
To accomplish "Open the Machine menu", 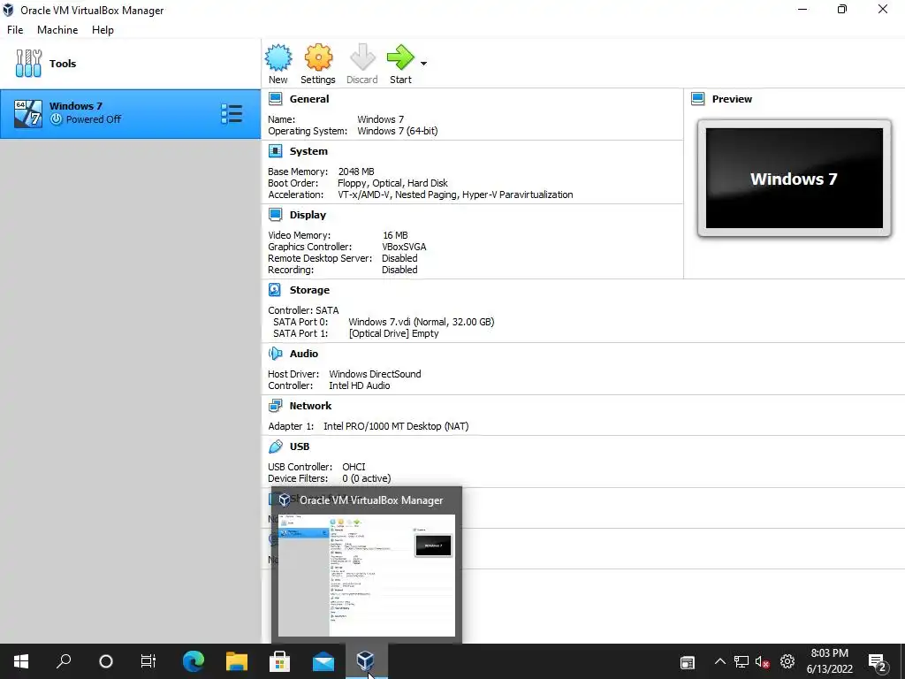I will coord(57,30).
